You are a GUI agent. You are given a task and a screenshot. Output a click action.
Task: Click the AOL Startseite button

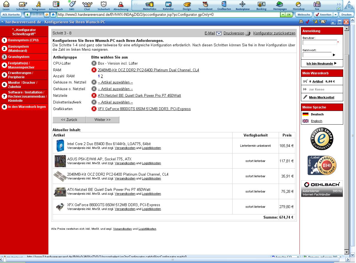click(x=11, y=15)
